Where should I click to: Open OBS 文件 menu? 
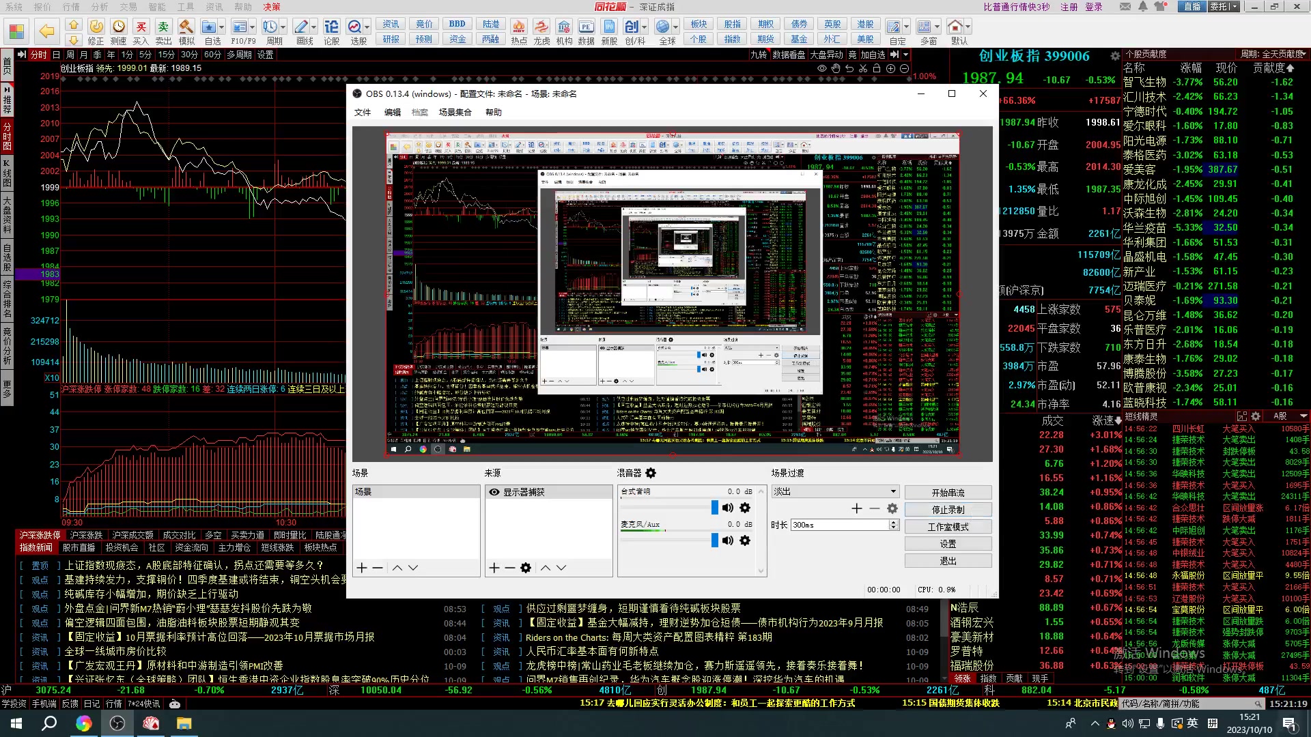363,113
